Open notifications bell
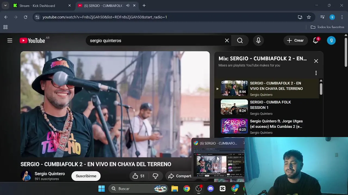Image resolution: width=348 pixels, height=195 pixels. [316, 41]
